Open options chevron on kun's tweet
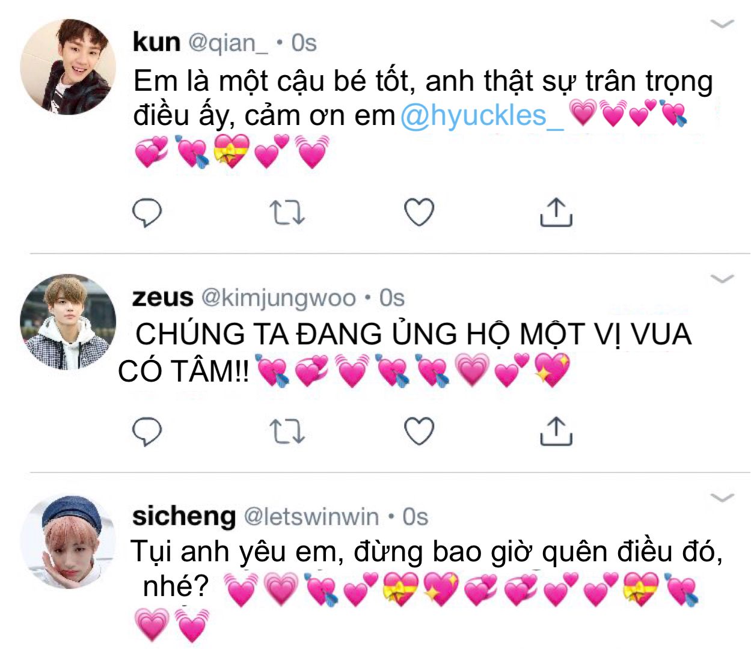This screenshot has height=649, width=751. pyautogui.click(x=722, y=24)
